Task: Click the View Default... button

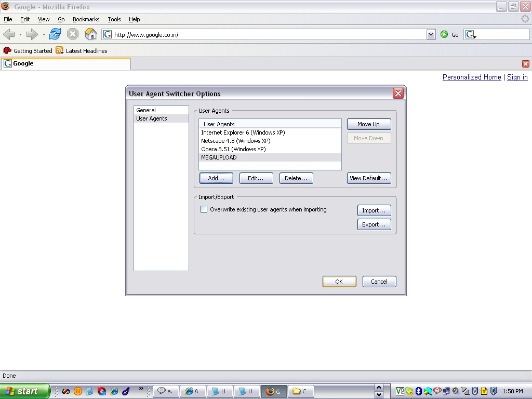Action: click(x=369, y=178)
